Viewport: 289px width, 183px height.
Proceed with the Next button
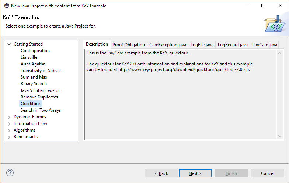tap(195, 173)
